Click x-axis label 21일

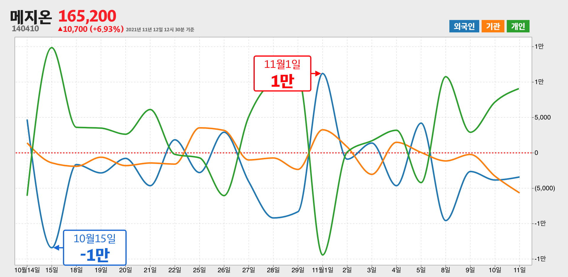point(150,270)
